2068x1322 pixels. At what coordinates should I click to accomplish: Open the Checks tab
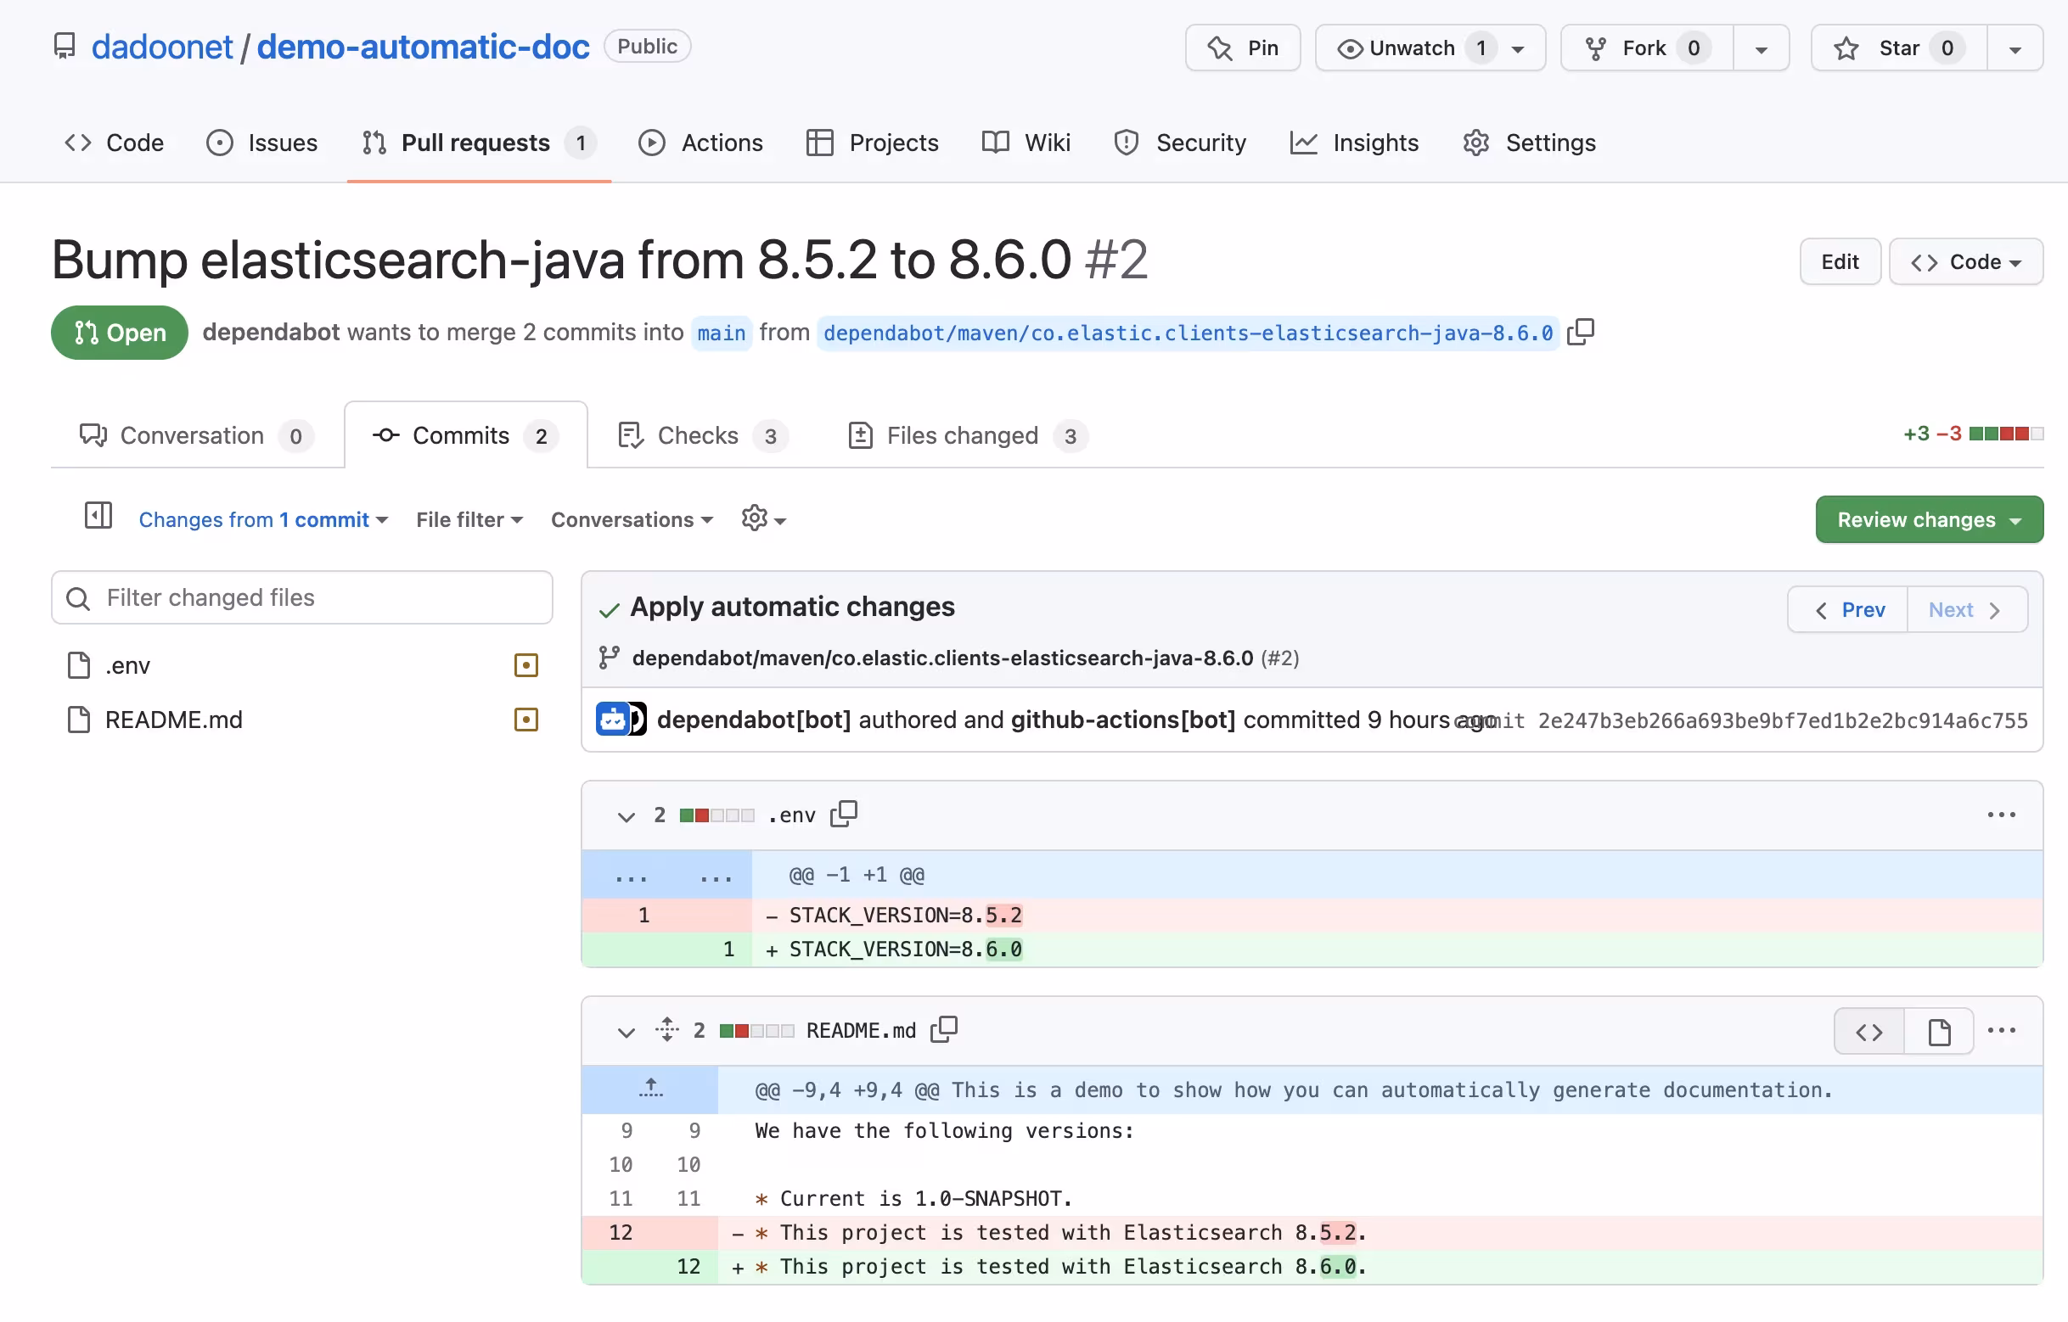click(698, 435)
